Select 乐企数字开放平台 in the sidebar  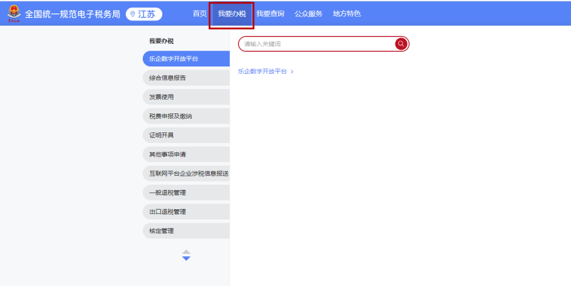point(186,59)
